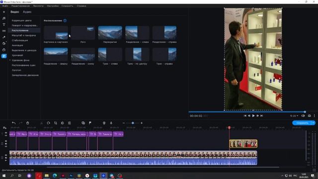This screenshot has height=179, width=318.
Task: Click the webcam record icon
Action: [x=104, y=123]
